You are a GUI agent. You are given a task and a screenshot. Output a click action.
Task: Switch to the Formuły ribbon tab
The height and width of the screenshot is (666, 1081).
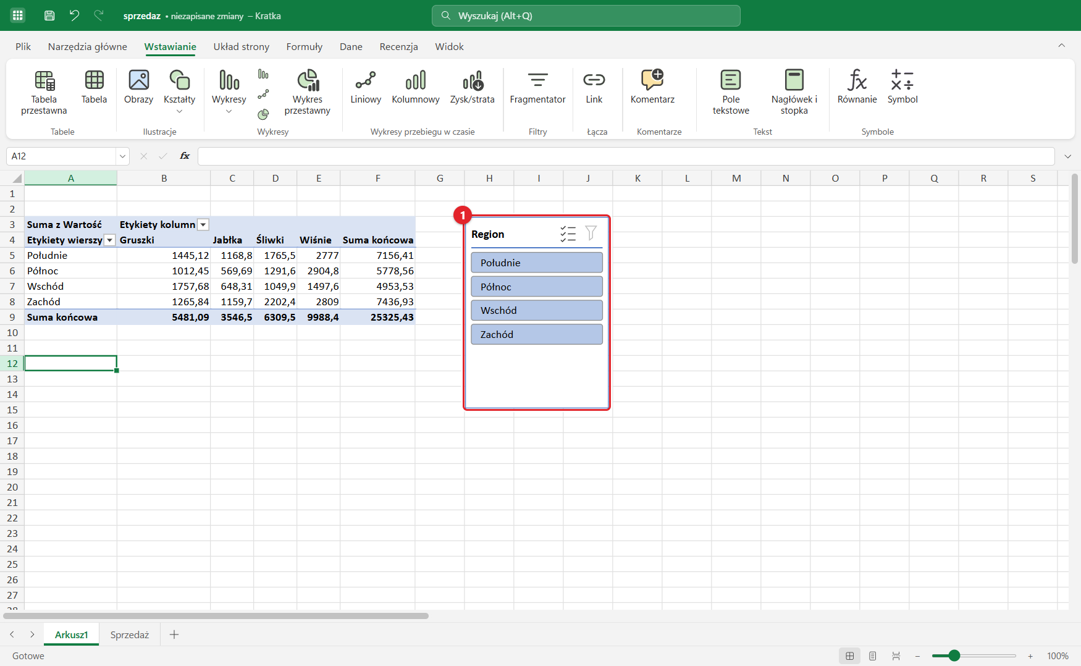(305, 47)
